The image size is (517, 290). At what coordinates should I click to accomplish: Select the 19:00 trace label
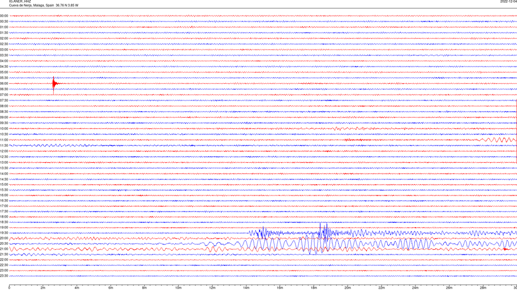4,227
